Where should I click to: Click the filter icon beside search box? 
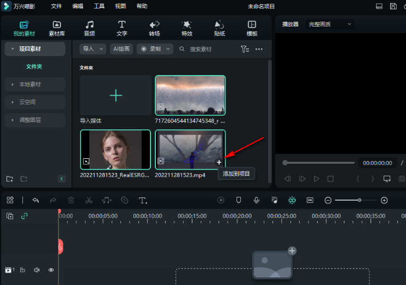[x=245, y=49]
